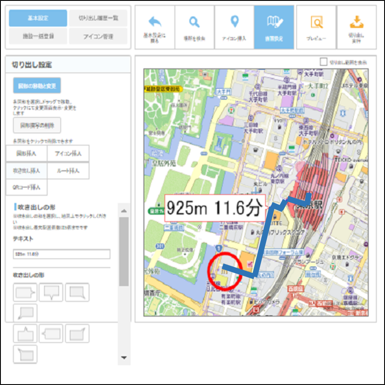Select the square speech bubble shape
Screen dimensions: 385x385
click(x=77, y=292)
